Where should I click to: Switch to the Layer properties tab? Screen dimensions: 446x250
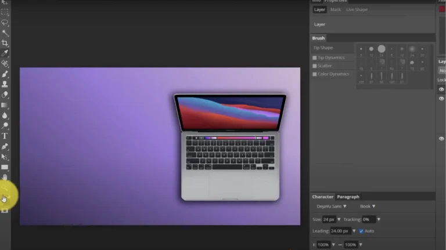[x=319, y=9]
